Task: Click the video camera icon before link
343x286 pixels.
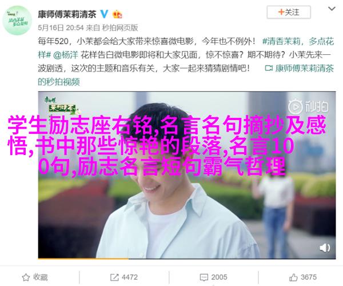Action: [x=269, y=69]
